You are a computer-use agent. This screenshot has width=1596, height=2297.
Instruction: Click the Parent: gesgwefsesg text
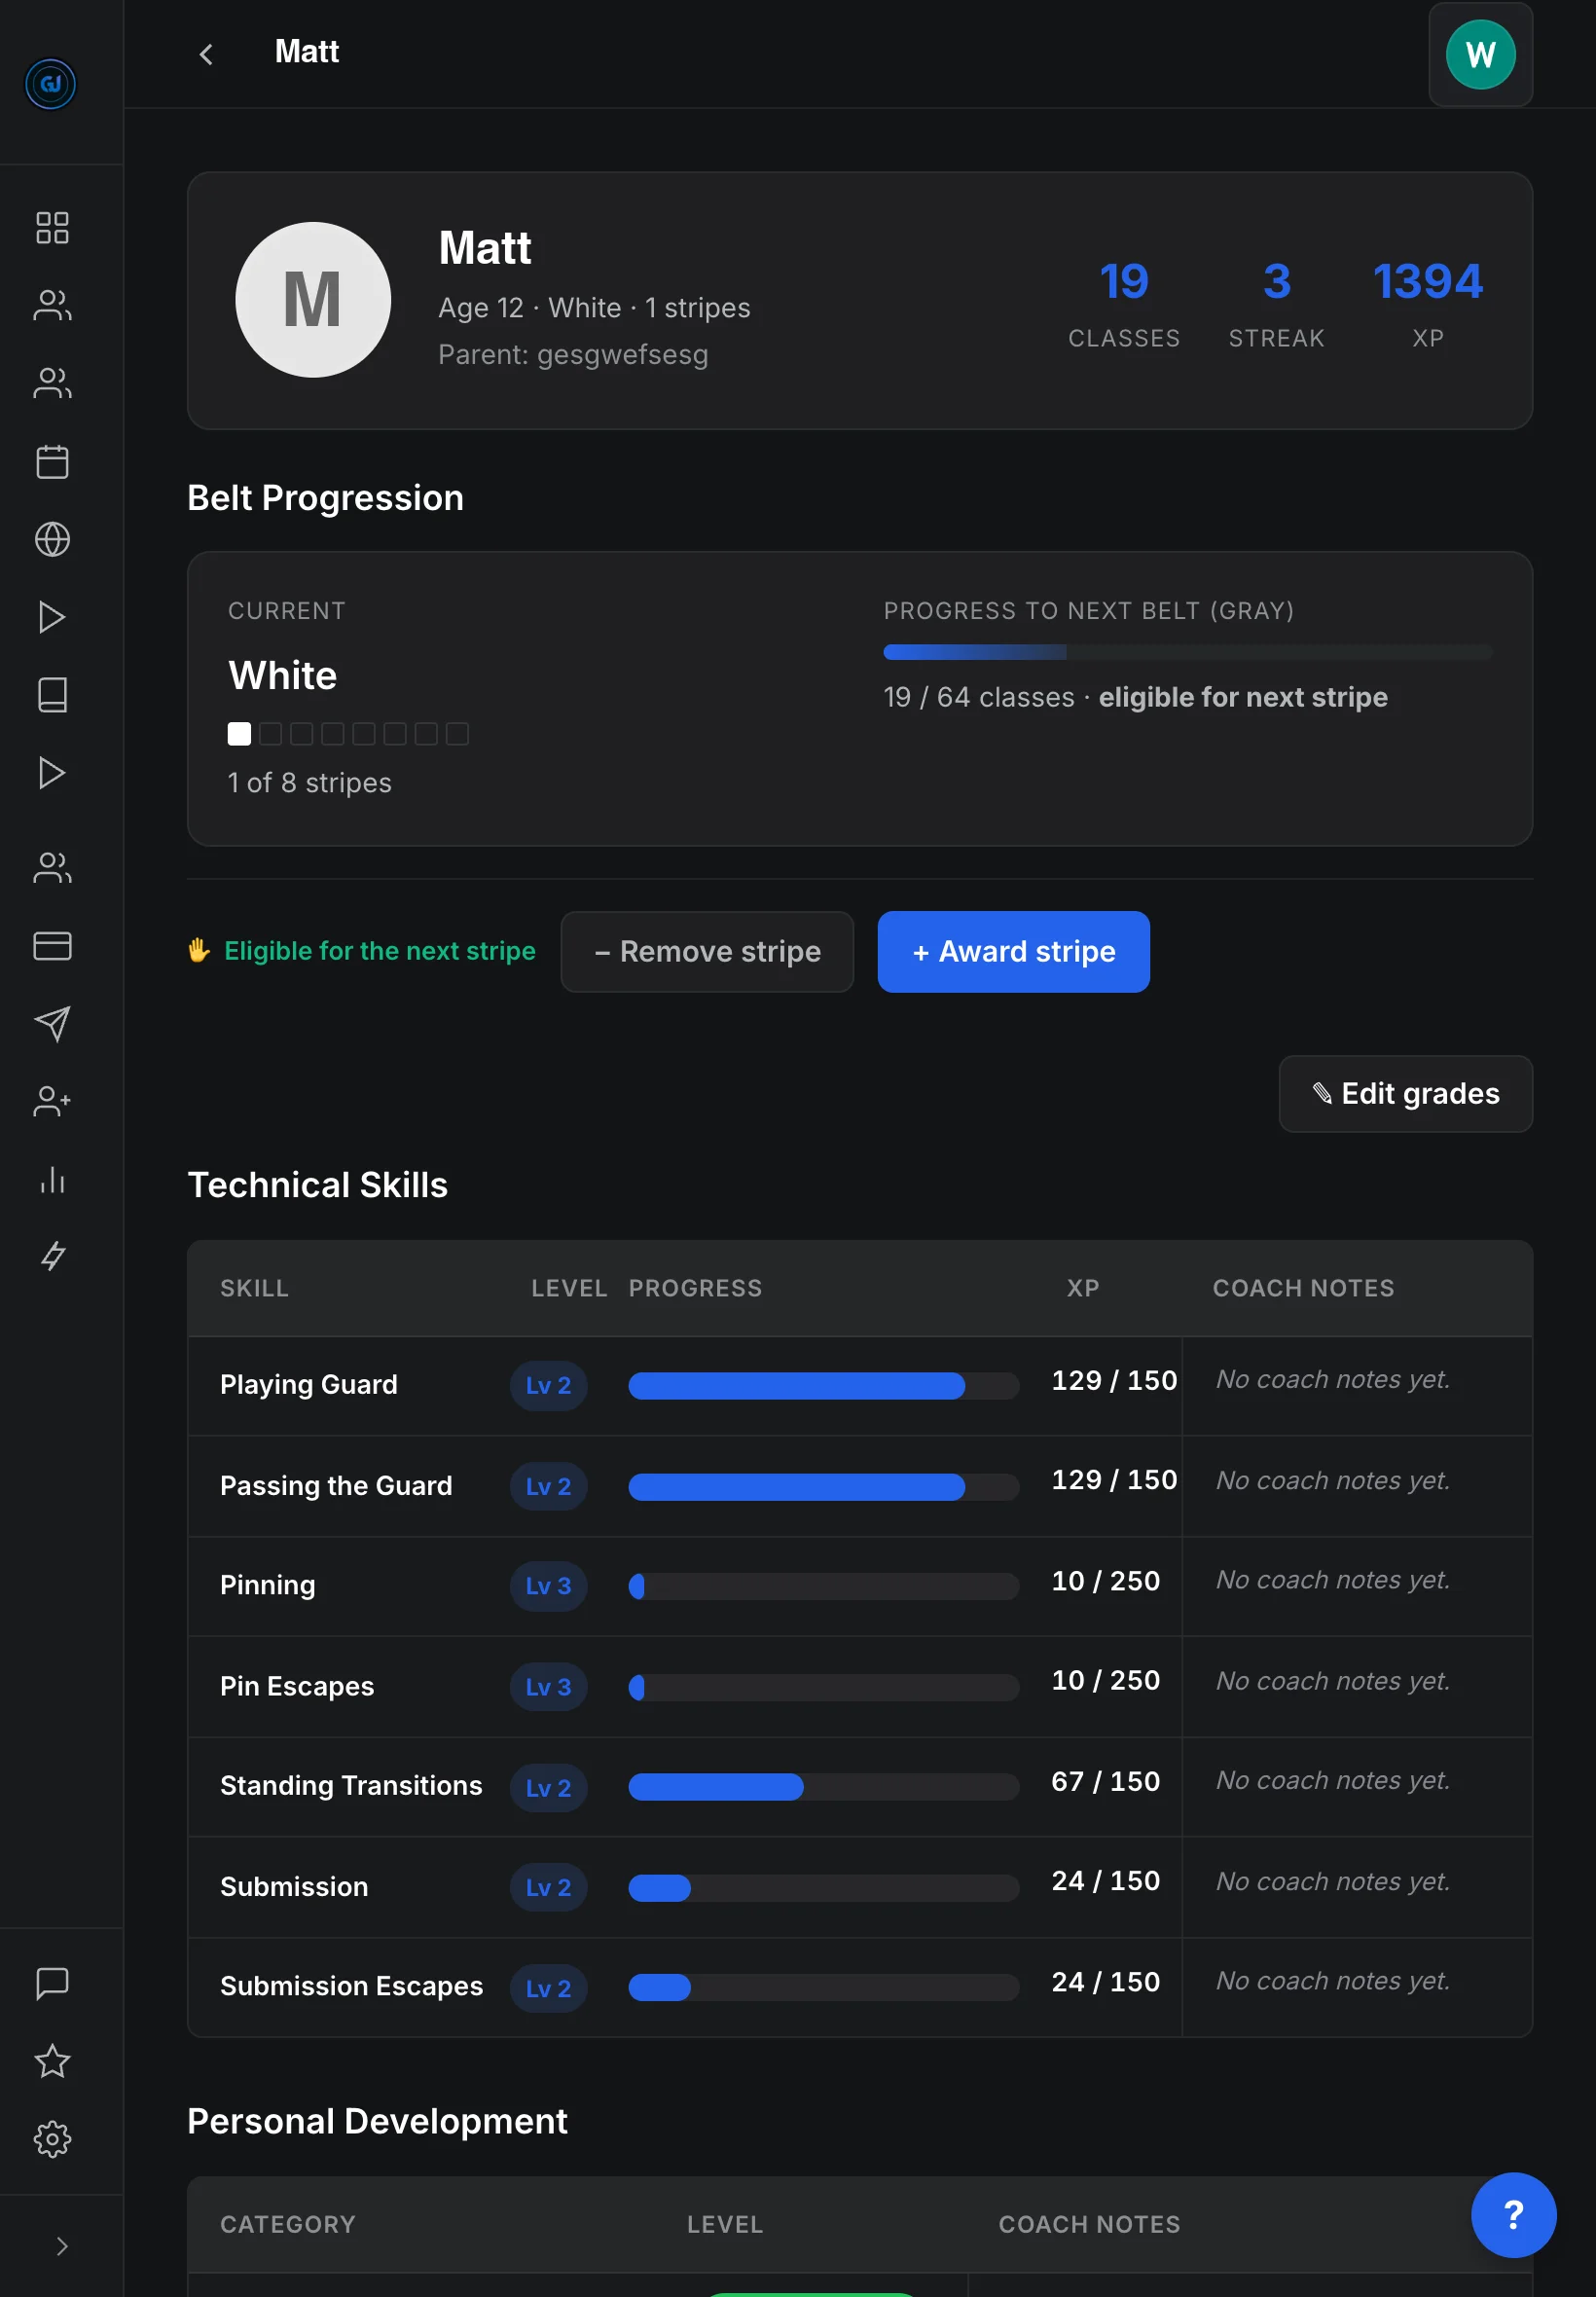573,355
